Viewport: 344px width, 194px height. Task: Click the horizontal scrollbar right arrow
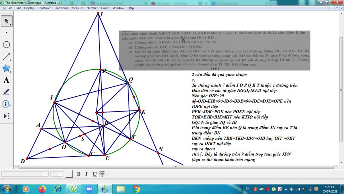click(337, 167)
